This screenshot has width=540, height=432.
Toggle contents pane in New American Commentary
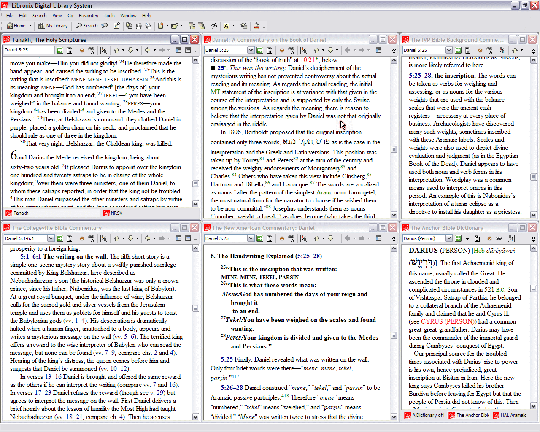point(378,238)
